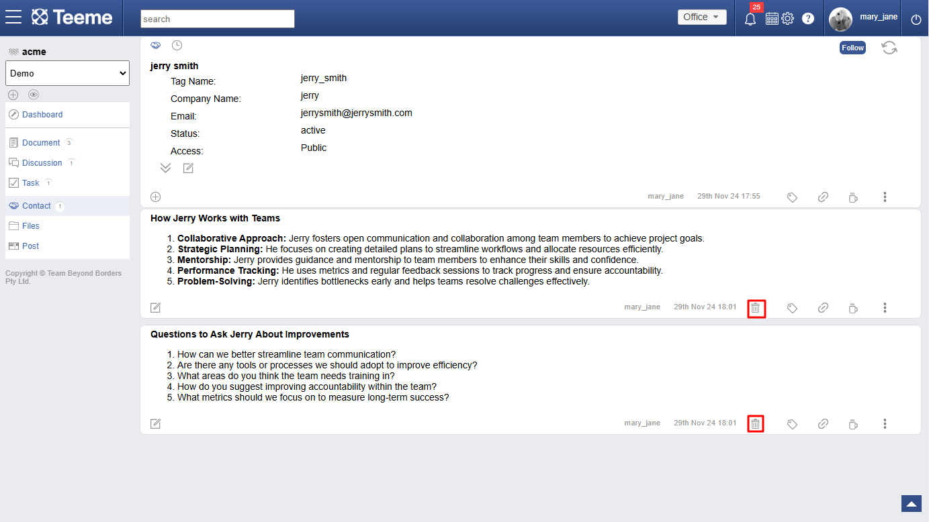Screen dimensions: 929x522
Task: Click cup icon on Questions to Ask note
Action: [x=853, y=424]
